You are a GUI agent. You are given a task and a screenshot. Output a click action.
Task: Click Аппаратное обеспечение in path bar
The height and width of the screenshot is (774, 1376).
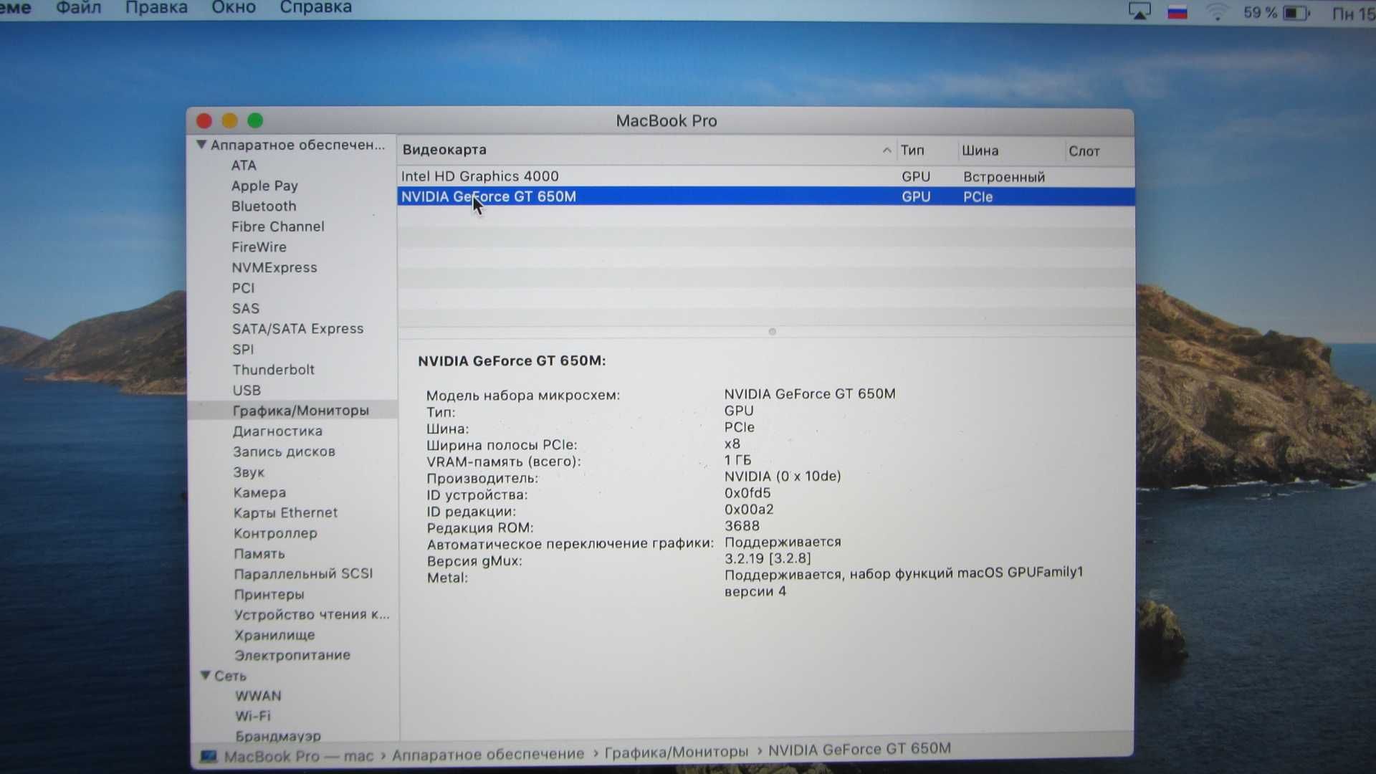point(488,755)
